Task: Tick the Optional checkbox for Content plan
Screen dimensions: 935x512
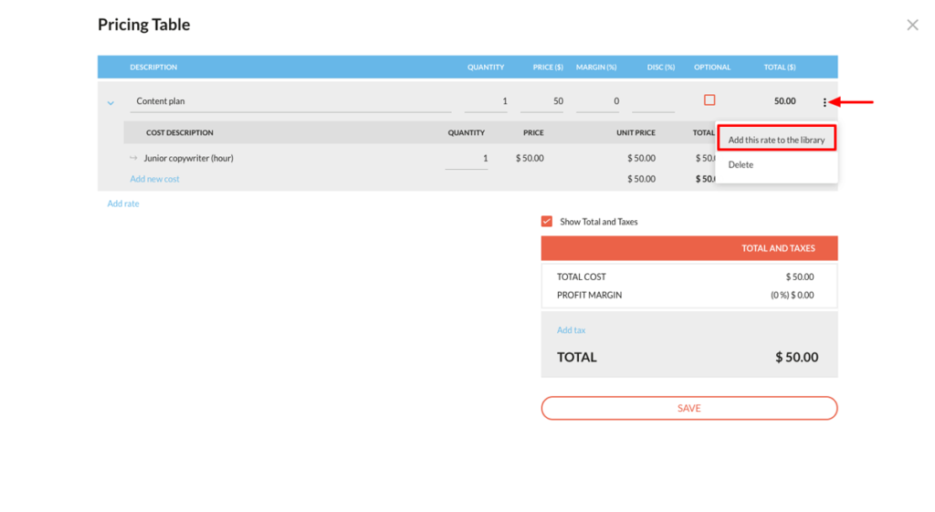Action: tap(709, 100)
